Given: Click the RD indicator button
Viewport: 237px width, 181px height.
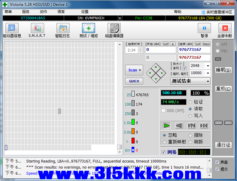Looking at the screenshot, I should point(228,123).
